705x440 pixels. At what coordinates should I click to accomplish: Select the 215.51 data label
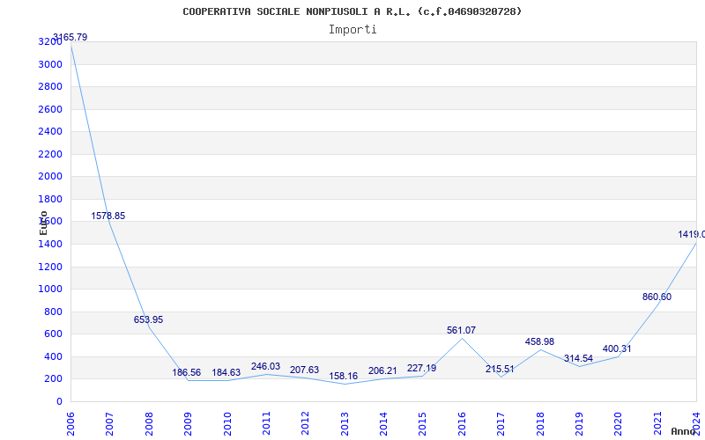pos(500,370)
